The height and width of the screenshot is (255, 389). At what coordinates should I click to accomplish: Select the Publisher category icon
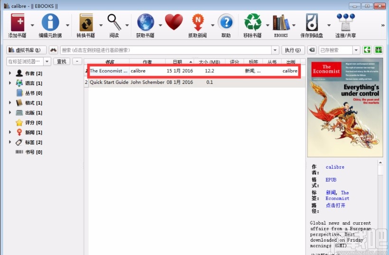(19, 113)
